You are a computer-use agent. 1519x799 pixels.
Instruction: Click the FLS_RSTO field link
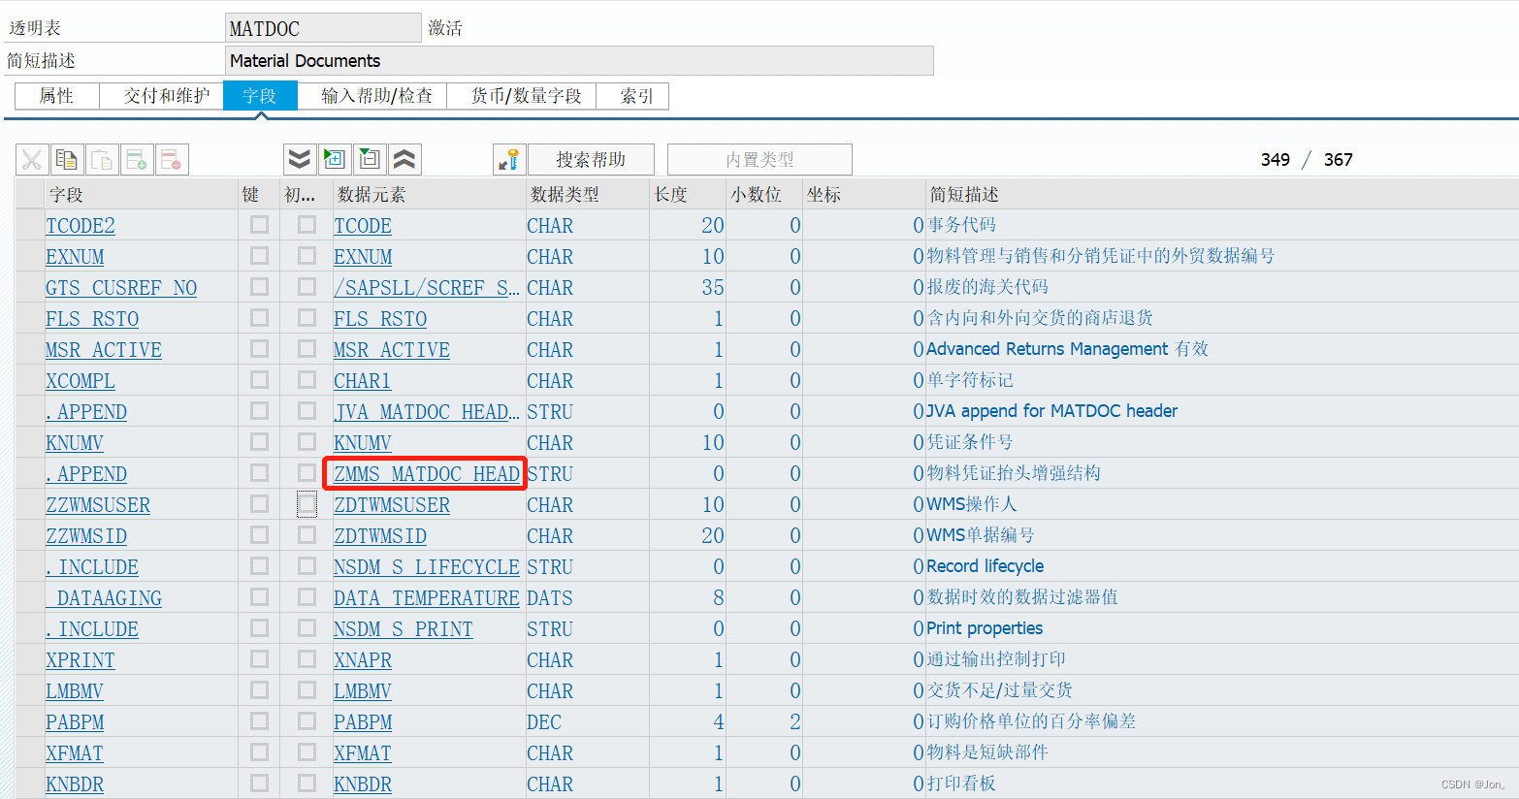coord(92,319)
